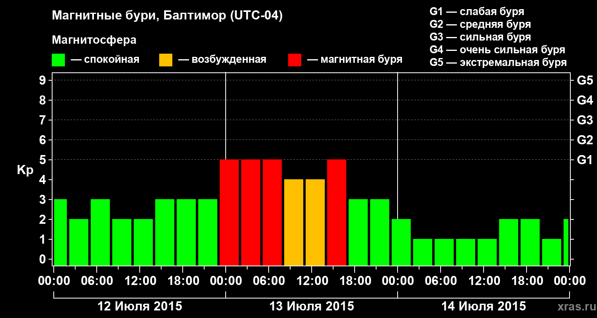Click the red 'магнитная буря' legend swatch

pyautogui.click(x=295, y=60)
